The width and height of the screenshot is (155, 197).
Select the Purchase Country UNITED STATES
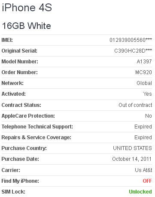coord(132,148)
